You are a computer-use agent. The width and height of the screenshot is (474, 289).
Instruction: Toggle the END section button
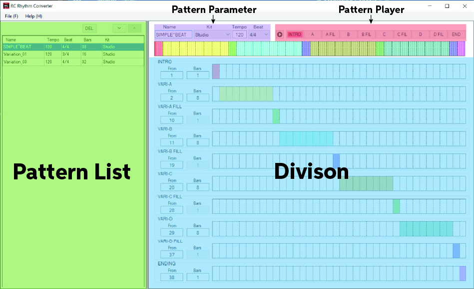coord(456,34)
